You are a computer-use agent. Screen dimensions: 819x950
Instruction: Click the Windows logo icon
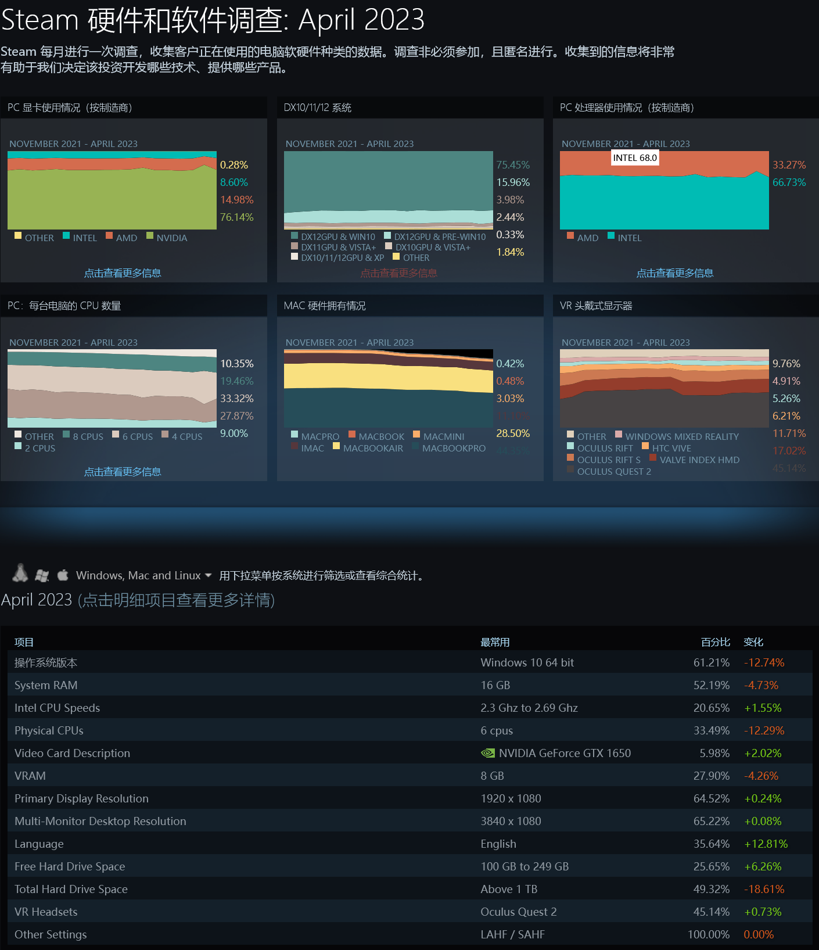tap(42, 575)
